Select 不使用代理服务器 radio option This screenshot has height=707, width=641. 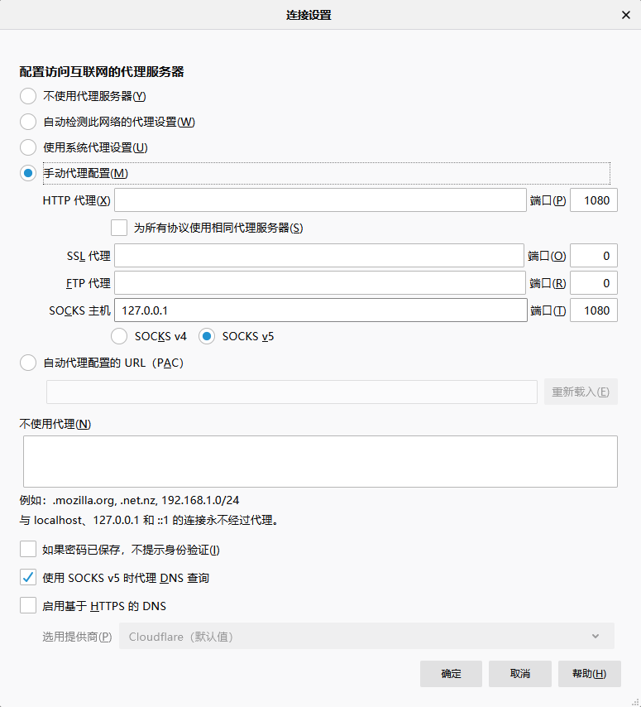coord(28,96)
